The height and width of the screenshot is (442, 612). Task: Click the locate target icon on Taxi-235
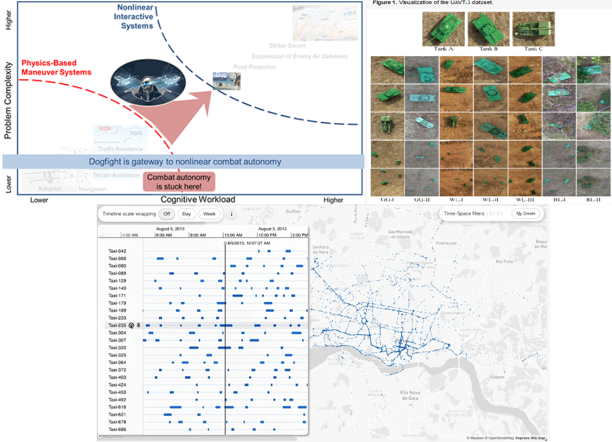pos(131,325)
